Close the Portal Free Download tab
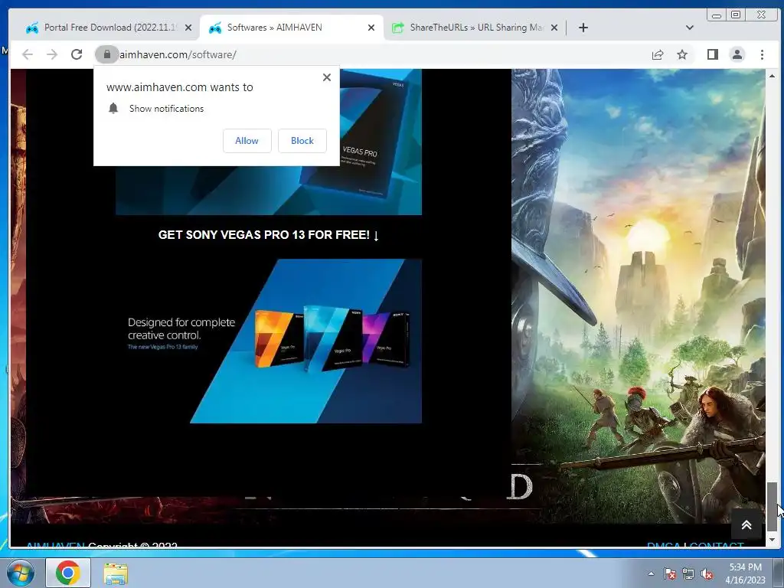This screenshot has width=784, height=588. 188,28
